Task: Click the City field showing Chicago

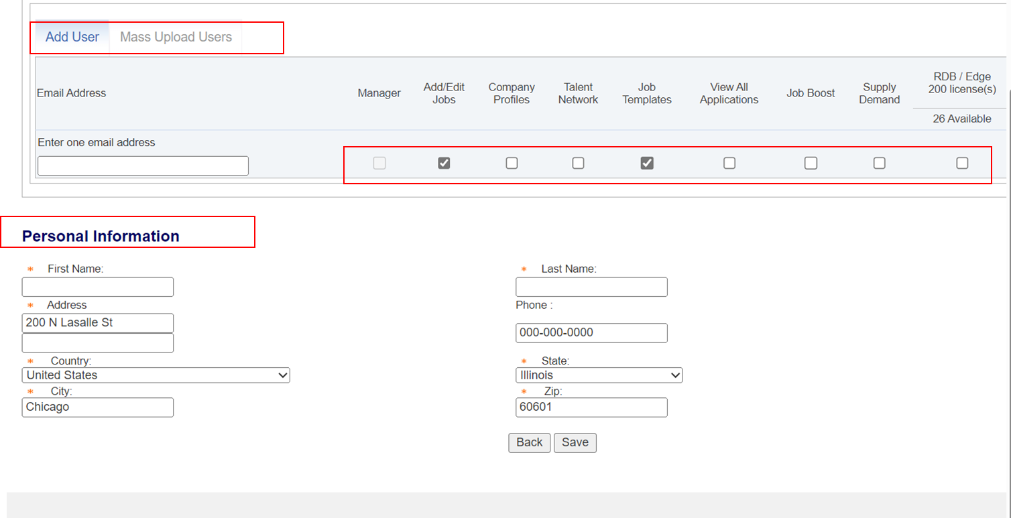Action: [x=97, y=407]
